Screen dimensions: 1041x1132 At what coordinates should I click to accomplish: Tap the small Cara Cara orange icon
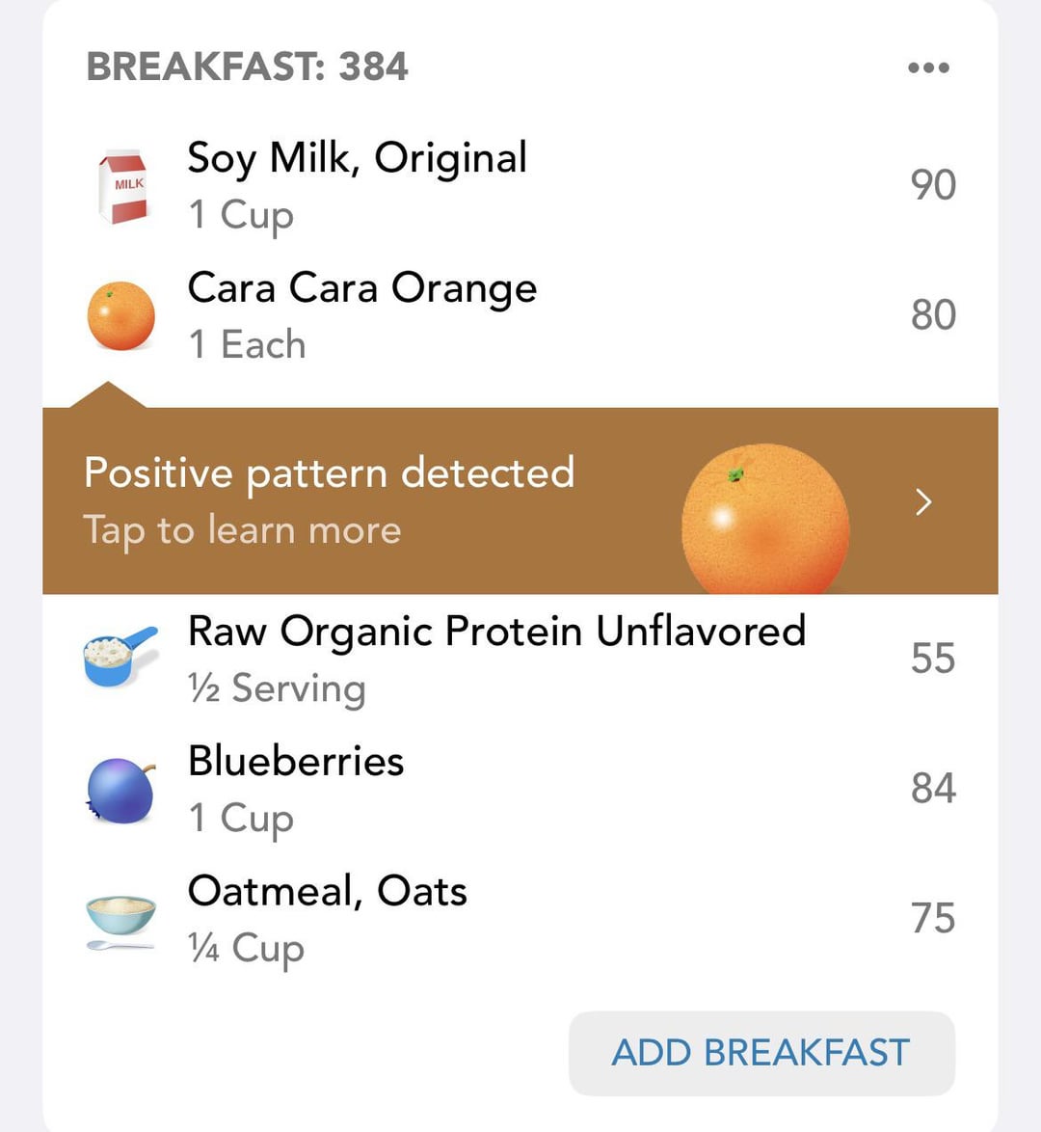[120, 316]
